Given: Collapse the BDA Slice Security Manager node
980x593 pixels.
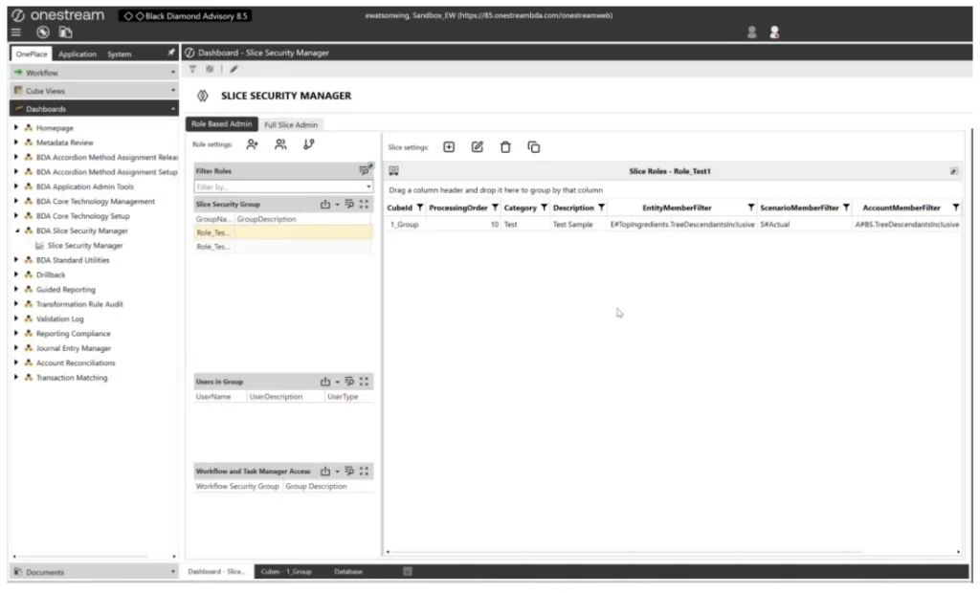Looking at the screenshot, I should pos(17,231).
